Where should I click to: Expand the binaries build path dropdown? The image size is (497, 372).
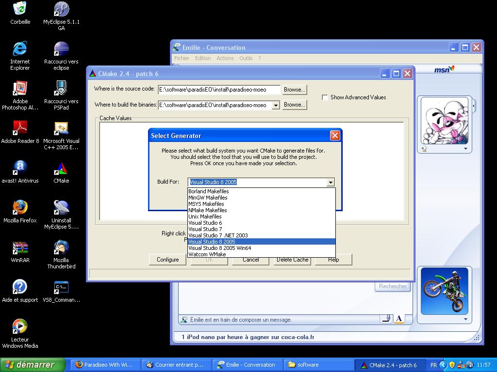276,105
